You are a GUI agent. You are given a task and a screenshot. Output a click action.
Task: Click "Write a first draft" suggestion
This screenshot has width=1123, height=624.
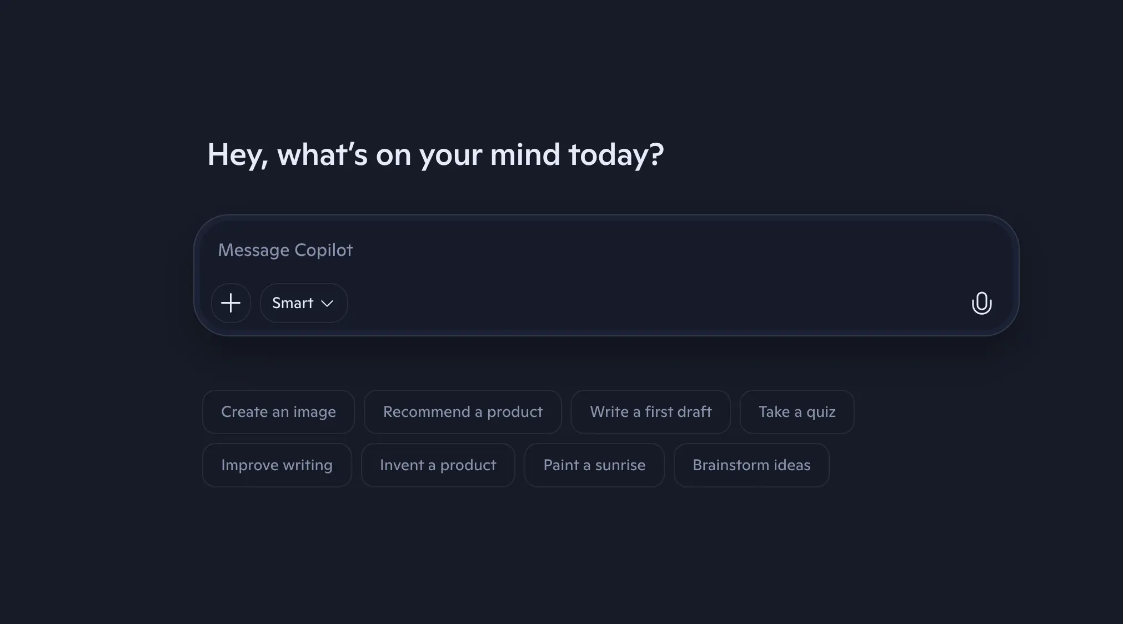(650, 412)
